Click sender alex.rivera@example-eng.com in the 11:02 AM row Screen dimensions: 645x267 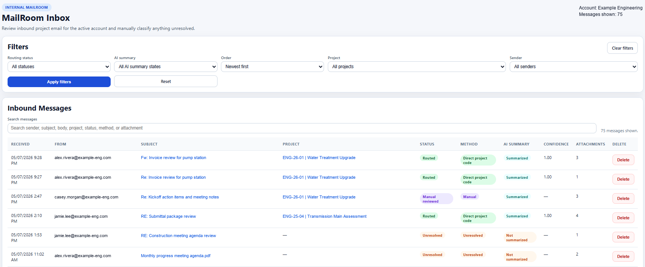pyautogui.click(x=83, y=256)
